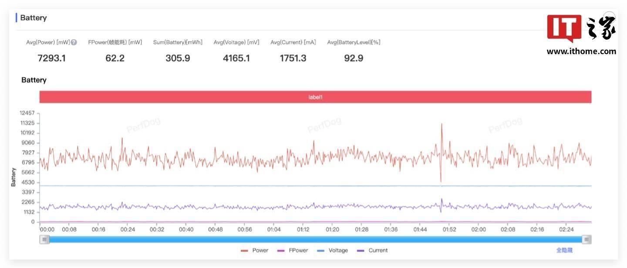Click the 全隐藏 hide-all link

point(564,251)
